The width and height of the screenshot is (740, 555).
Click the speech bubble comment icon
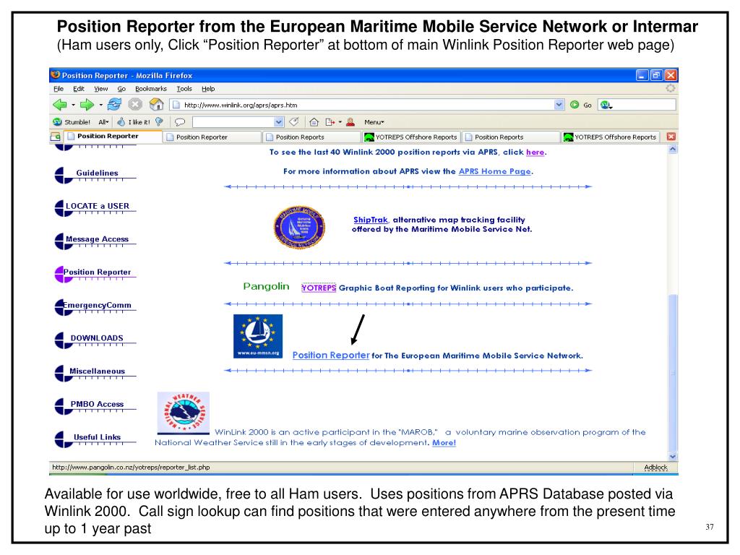(180, 122)
